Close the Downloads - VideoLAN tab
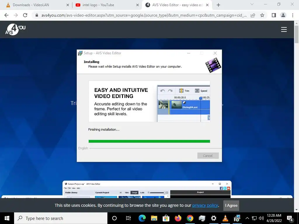 67,5
